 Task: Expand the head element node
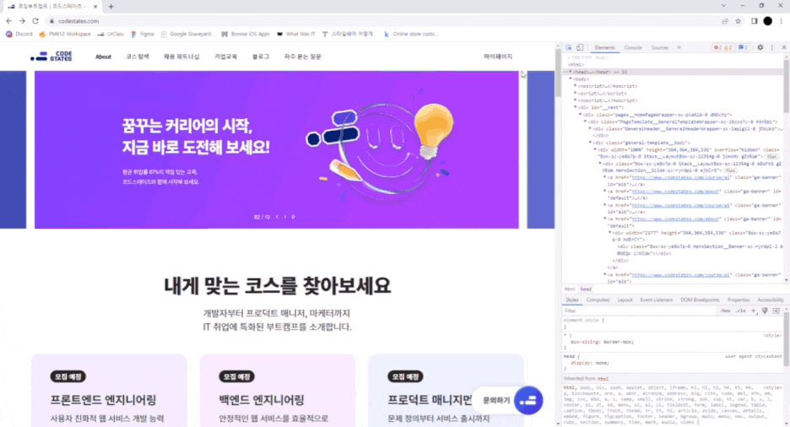pyautogui.click(x=571, y=72)
